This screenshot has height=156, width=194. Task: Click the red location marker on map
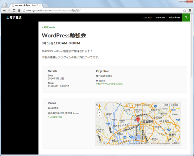click(x=138, y=120)
